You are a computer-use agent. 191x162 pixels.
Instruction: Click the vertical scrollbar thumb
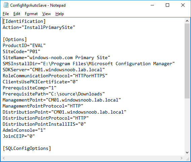(x=187, y=61)
